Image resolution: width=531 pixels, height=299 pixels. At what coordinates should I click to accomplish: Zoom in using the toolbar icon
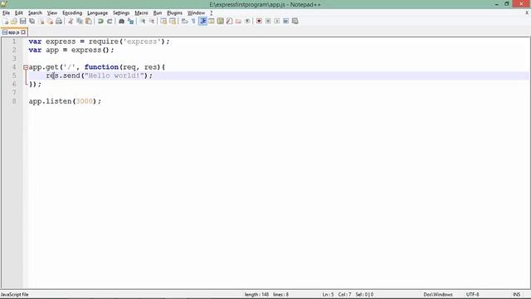pos(143,21)
